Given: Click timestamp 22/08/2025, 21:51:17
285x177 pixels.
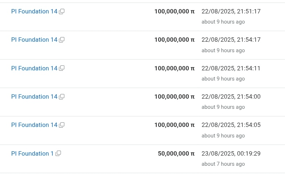Looking at the screenshot, I should coord(231,12).
